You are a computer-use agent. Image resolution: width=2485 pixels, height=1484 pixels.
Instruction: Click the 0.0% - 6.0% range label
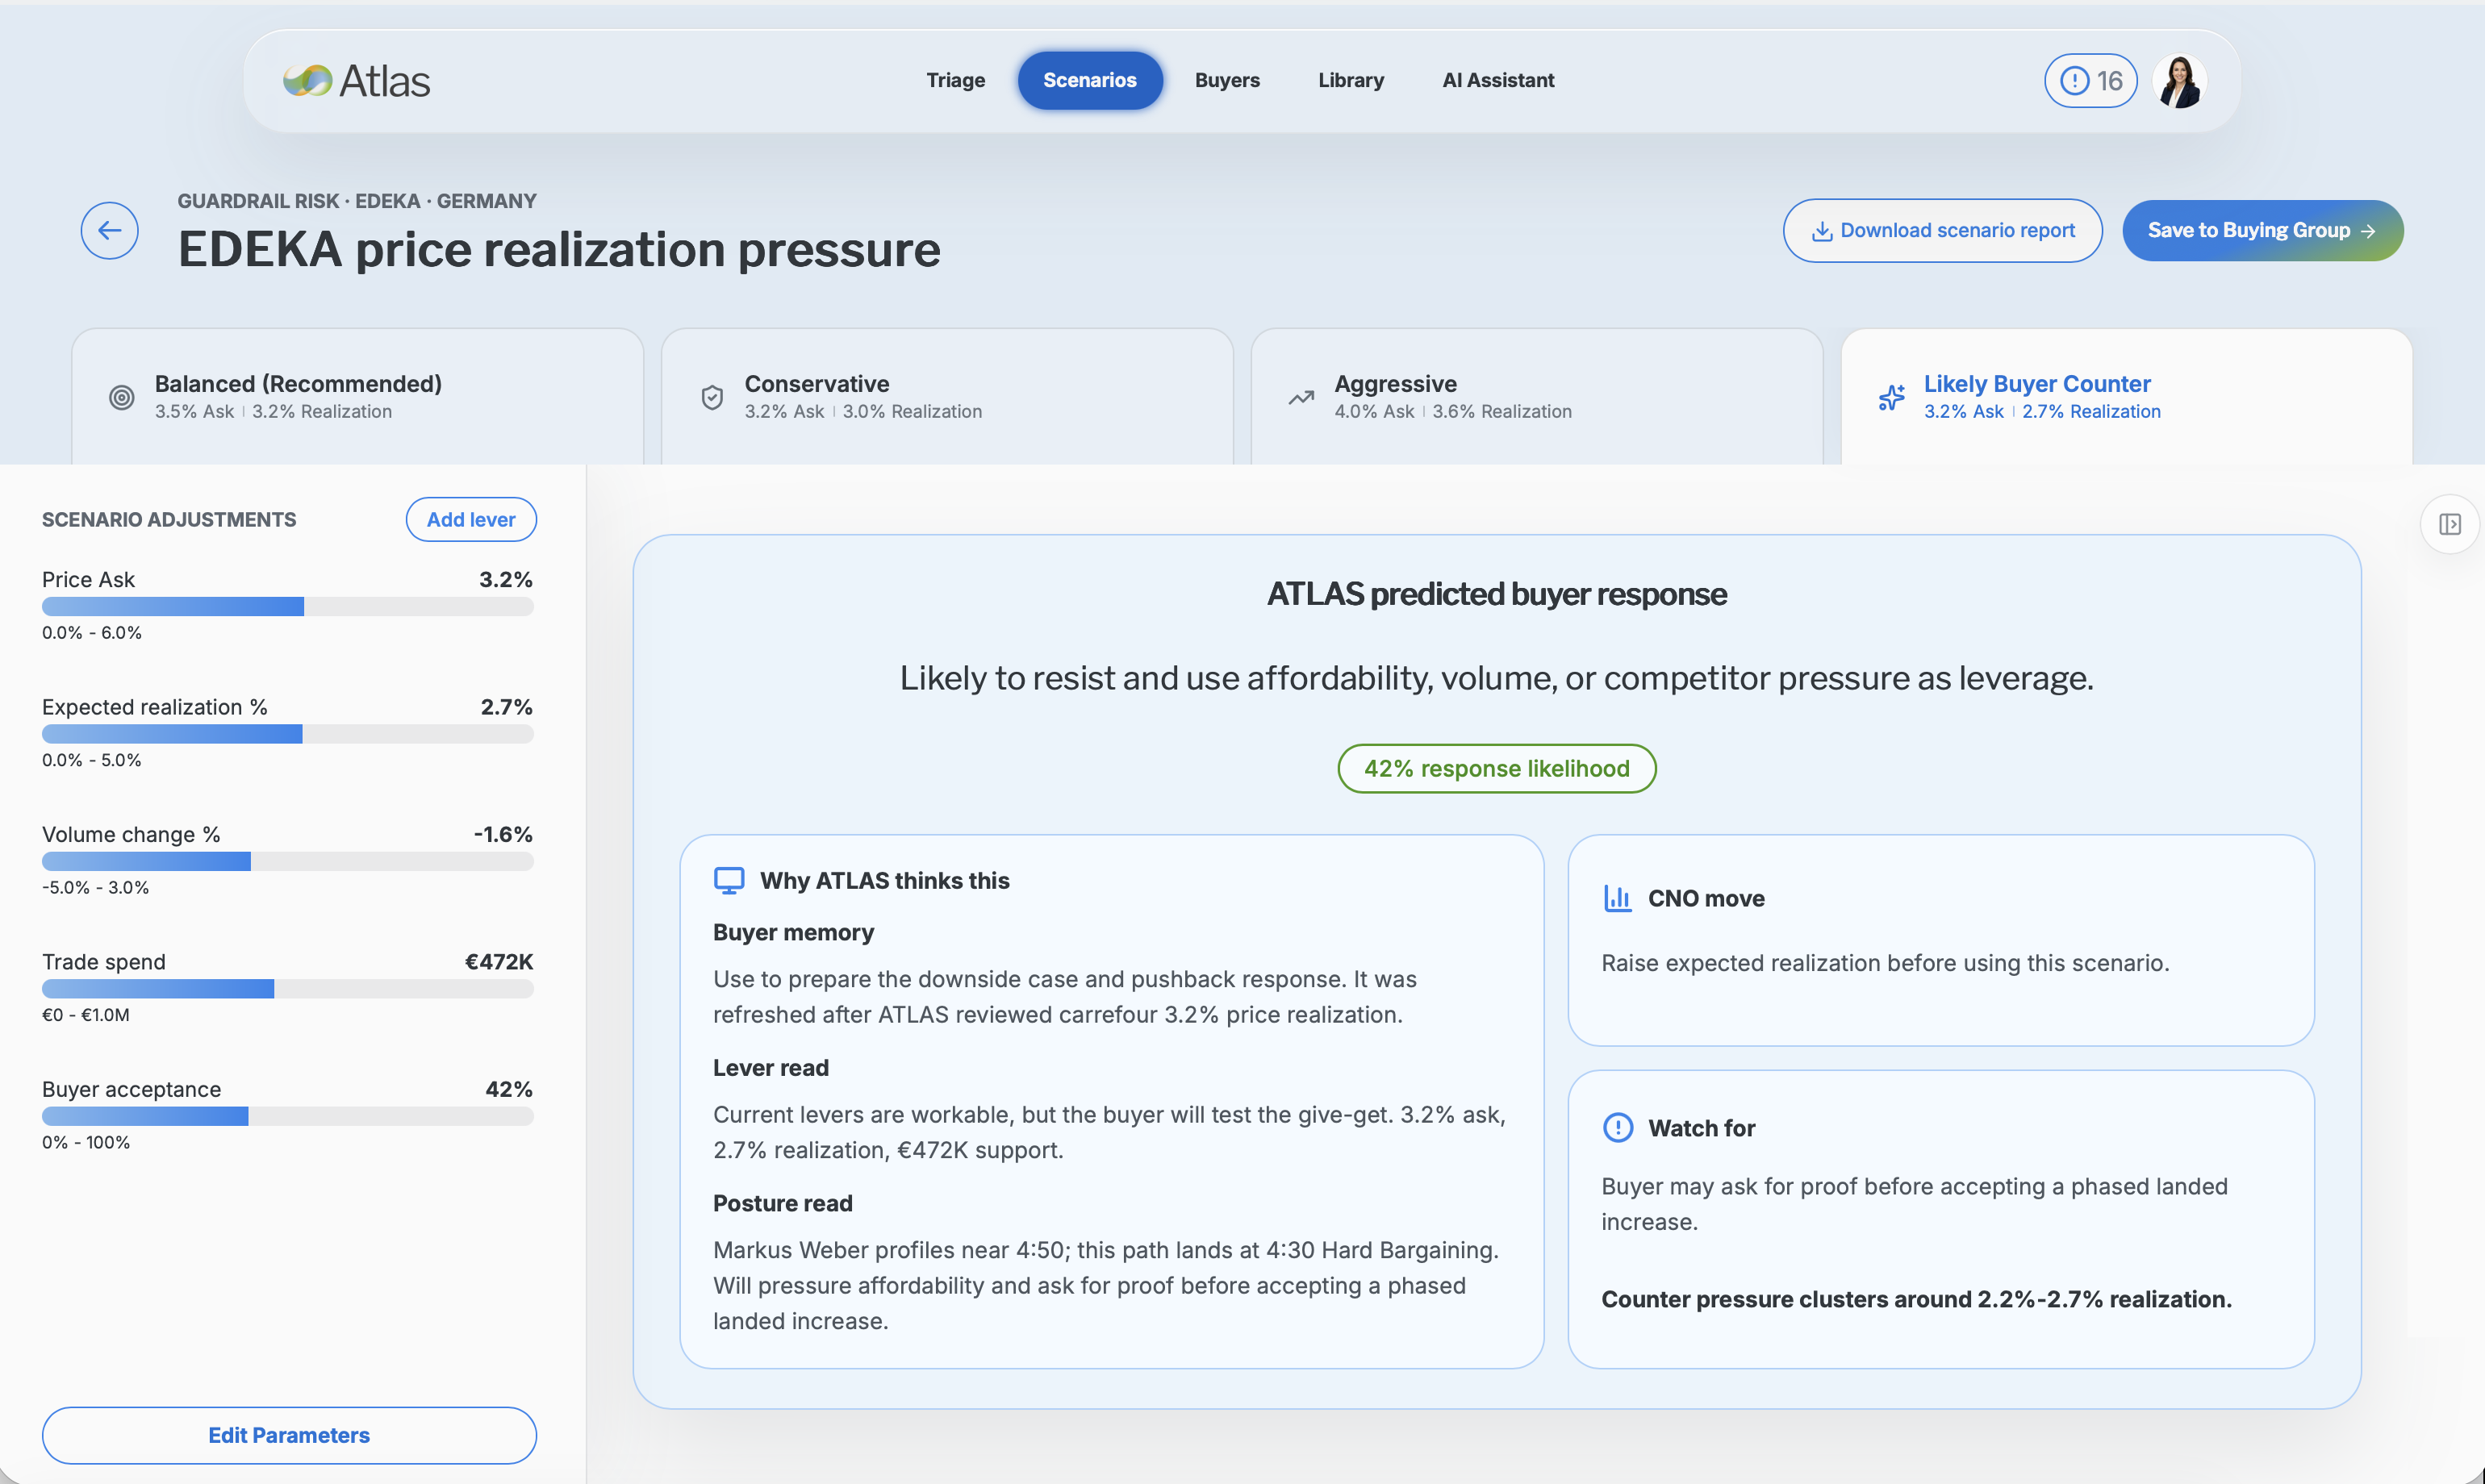92,633
